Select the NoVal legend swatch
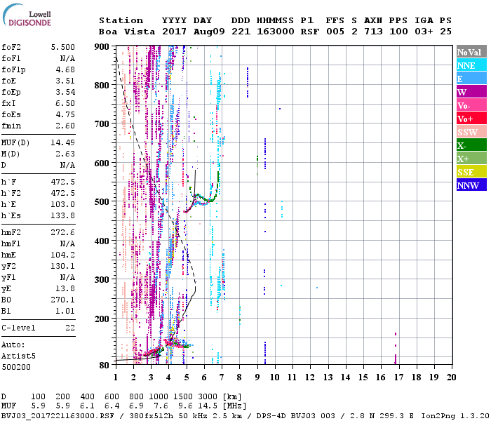491x421 pixels. tap(469, 52)
